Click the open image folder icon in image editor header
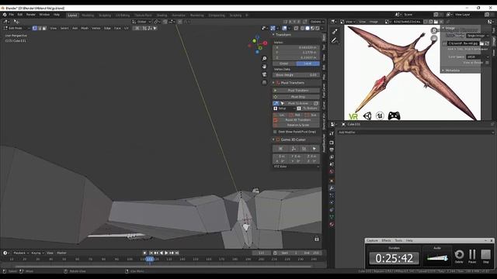Viewport: 497px width, 279px height. pyautogui.click(x=436, y=22)
